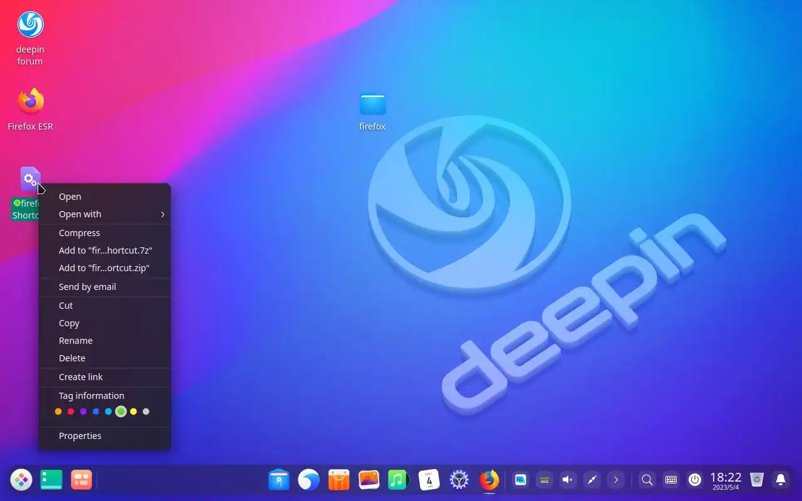Open multitasking view in dock

tap(81, 480)
